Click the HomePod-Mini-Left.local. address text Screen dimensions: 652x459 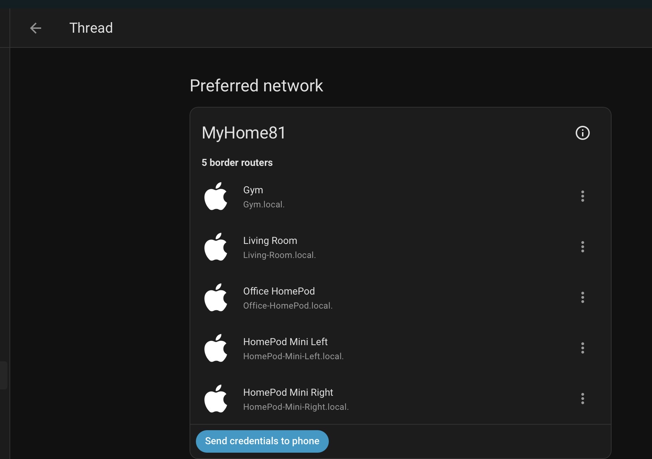(x=293, y=356)
